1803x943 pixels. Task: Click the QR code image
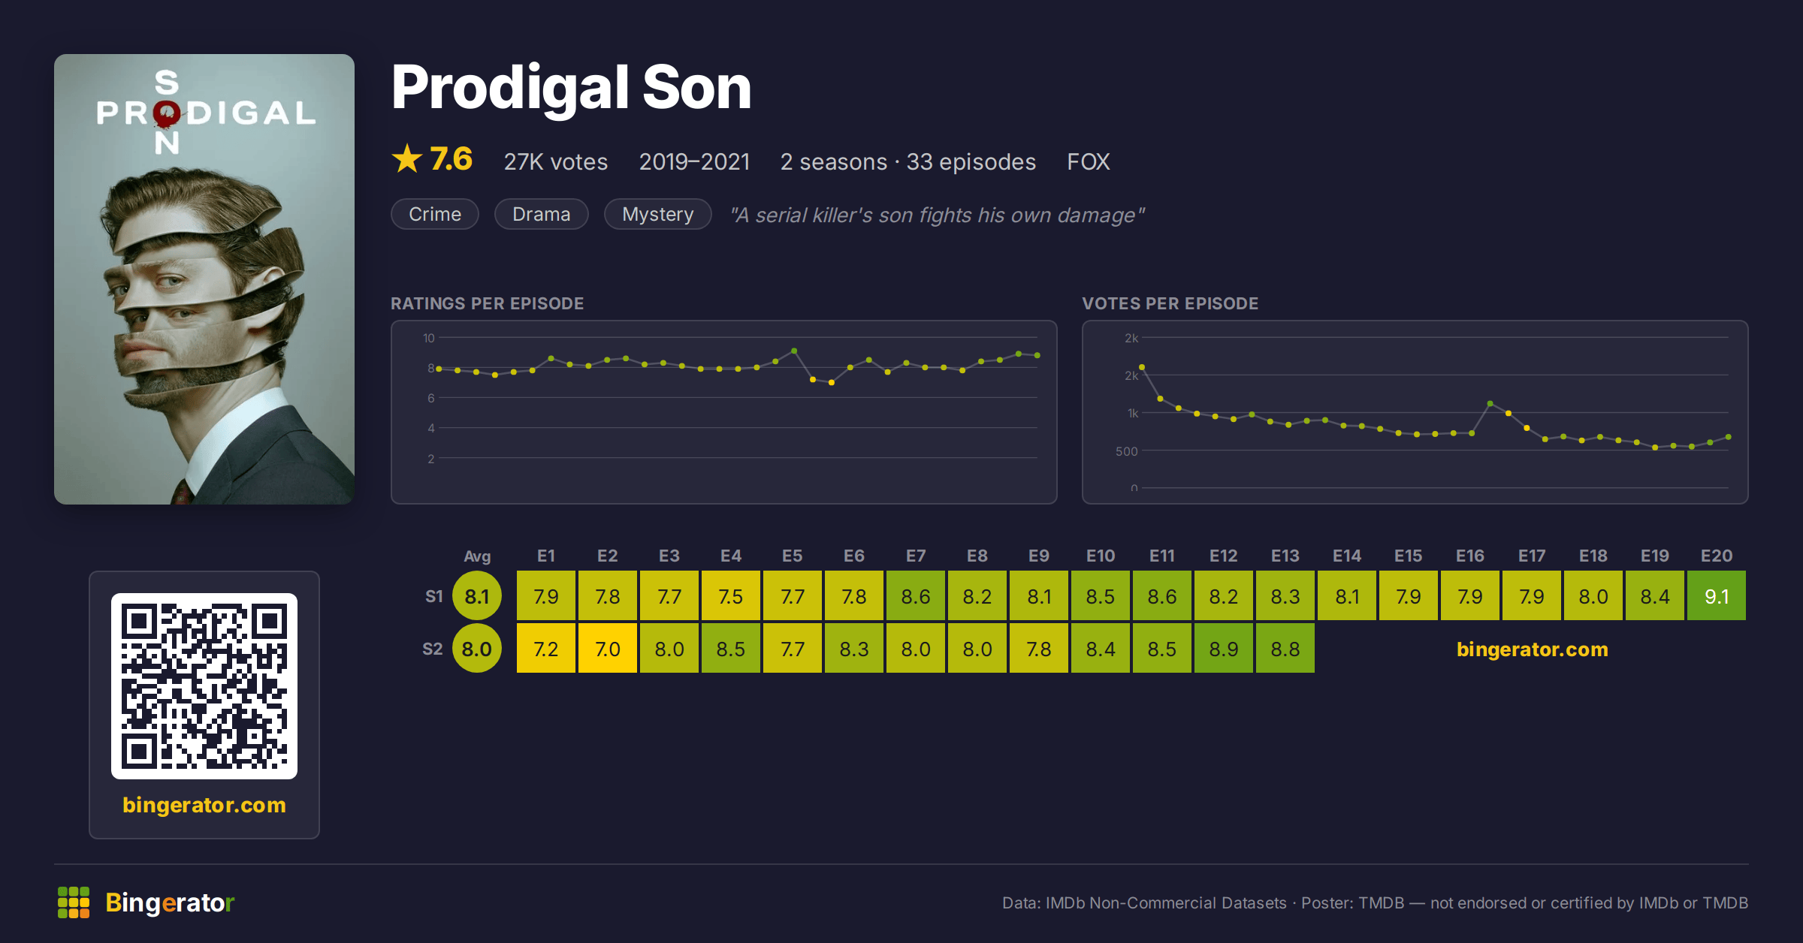204,686
